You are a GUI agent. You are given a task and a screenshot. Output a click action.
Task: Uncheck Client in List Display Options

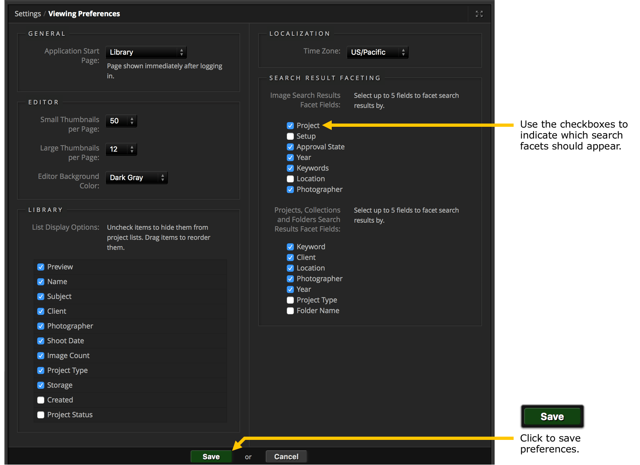point(41,311)
